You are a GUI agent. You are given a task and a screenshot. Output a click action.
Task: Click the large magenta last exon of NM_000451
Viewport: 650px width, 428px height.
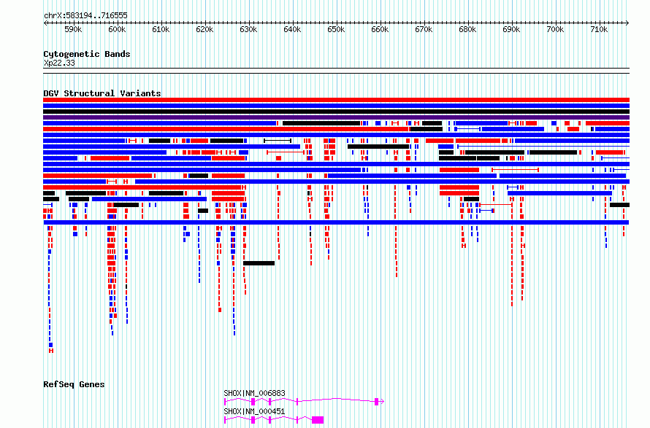tap(318, 420)
